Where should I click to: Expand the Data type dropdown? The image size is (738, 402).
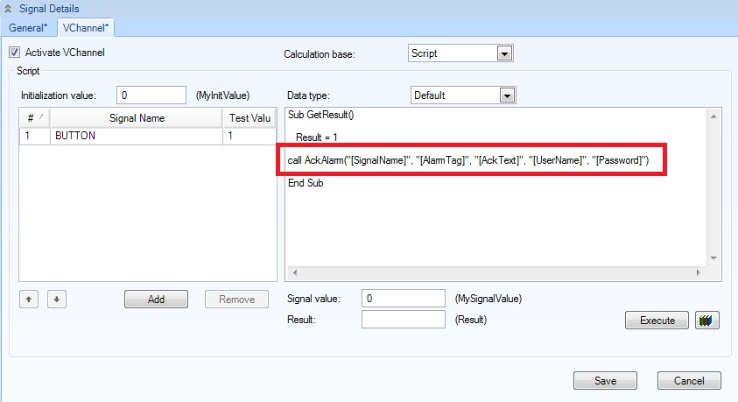(505, 95)
